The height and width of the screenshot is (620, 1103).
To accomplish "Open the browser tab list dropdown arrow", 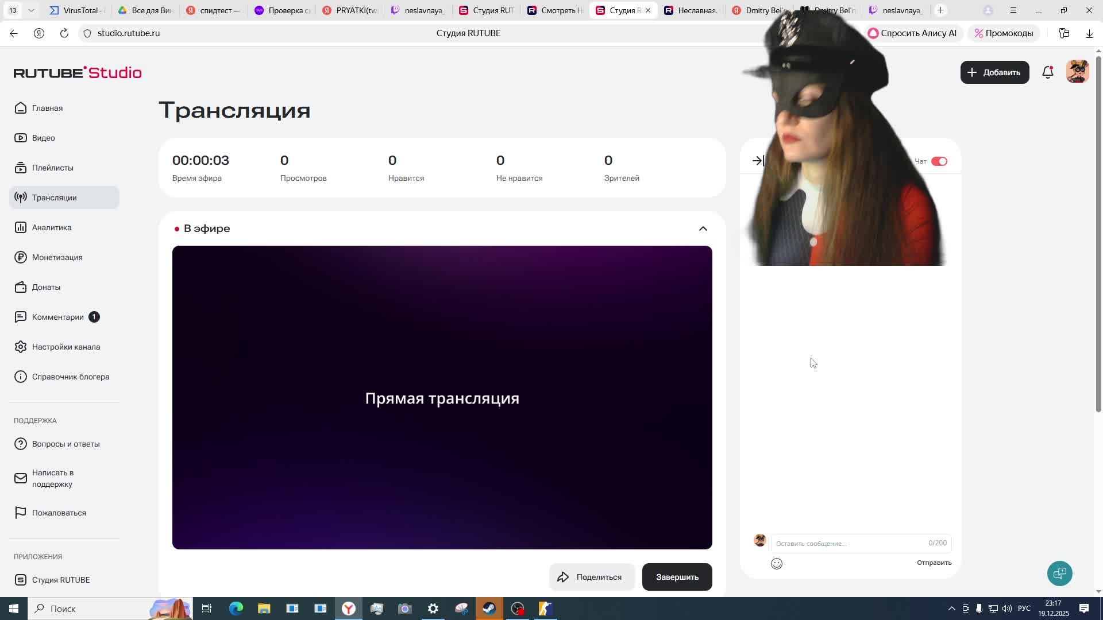I will pyautogui.click(x=31, y=10).
